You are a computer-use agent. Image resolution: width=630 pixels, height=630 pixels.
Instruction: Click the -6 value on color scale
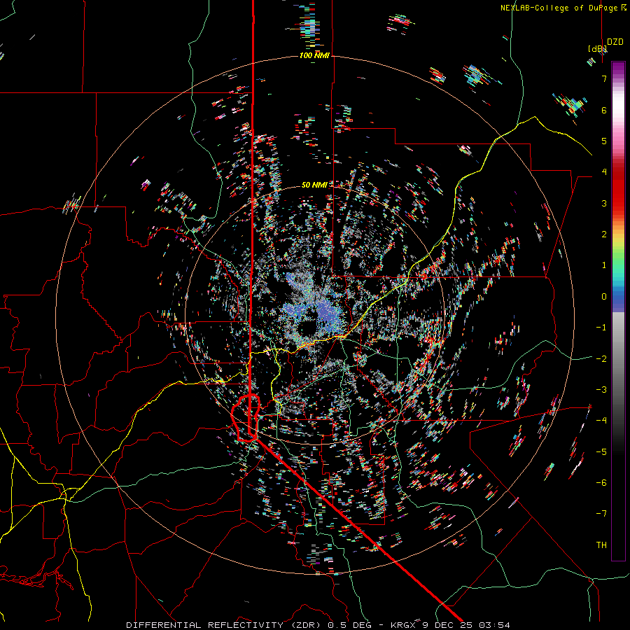point(601,483)
